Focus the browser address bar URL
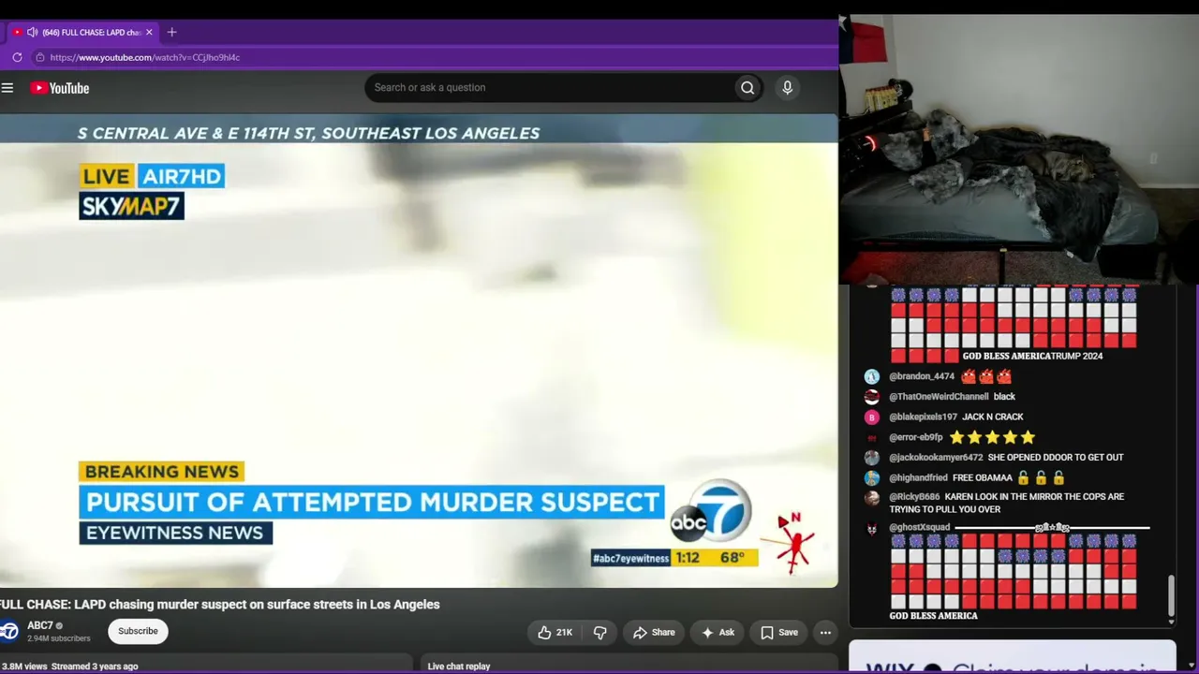The image size is (1199, 674). pos(145,57)
